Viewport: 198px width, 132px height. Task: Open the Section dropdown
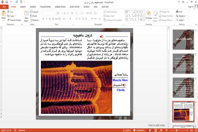[35, 20]
